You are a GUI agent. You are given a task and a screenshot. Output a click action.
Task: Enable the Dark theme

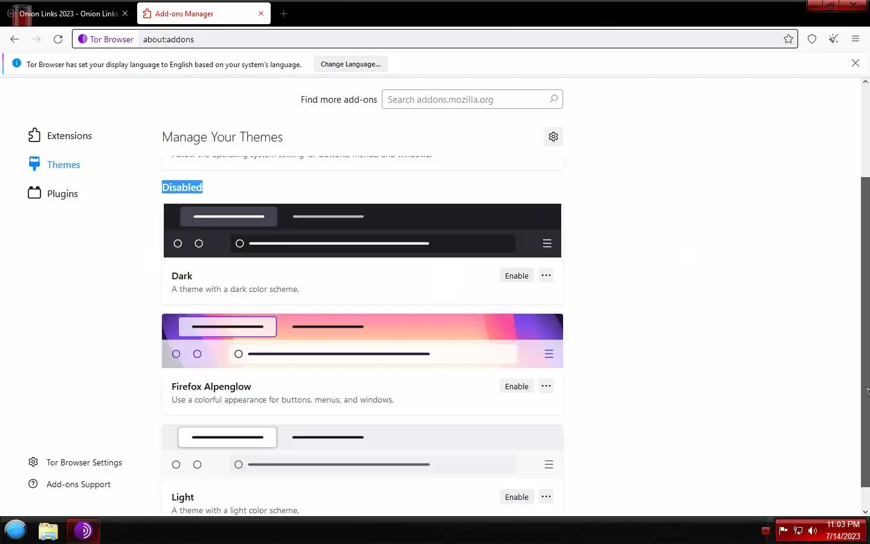517,276
